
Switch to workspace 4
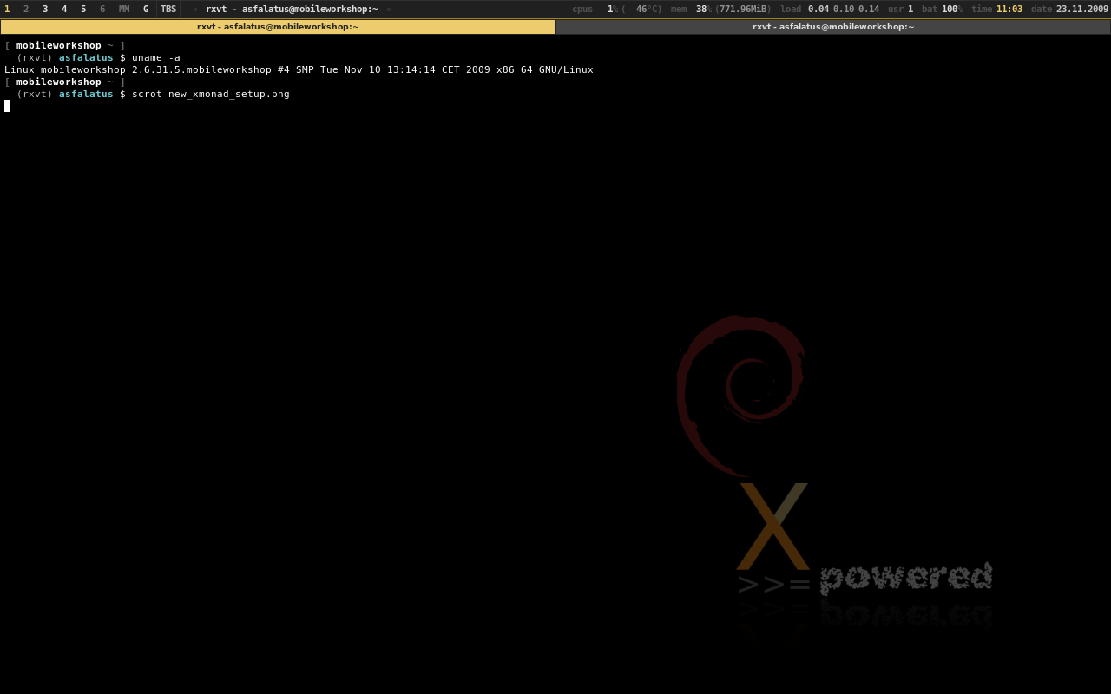point(64,10)
